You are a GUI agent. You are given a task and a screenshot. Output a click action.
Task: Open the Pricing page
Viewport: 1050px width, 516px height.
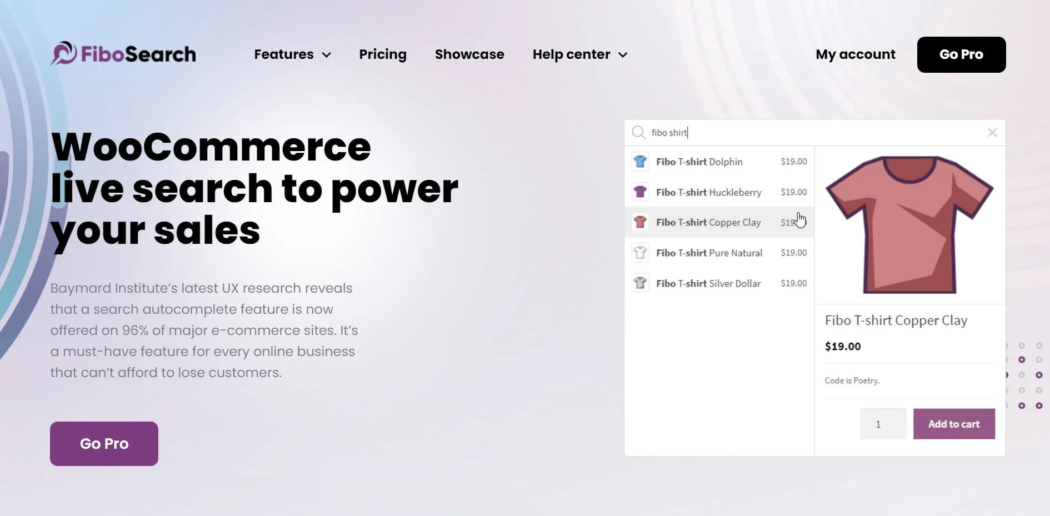(382, 54)
